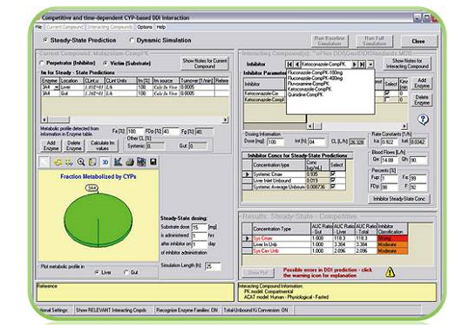The image size is (462, 329).
Task: Open the Options menu
Action: [145, 27]
